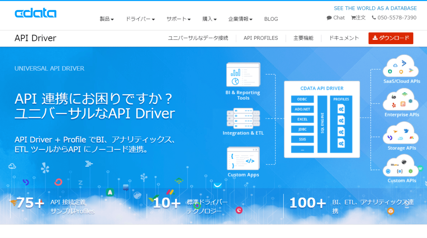The width and height of the screenshot is (427, 238).
Task: Click the CDATA API DRIVER diagram title
Action: (x=322, y=88)
